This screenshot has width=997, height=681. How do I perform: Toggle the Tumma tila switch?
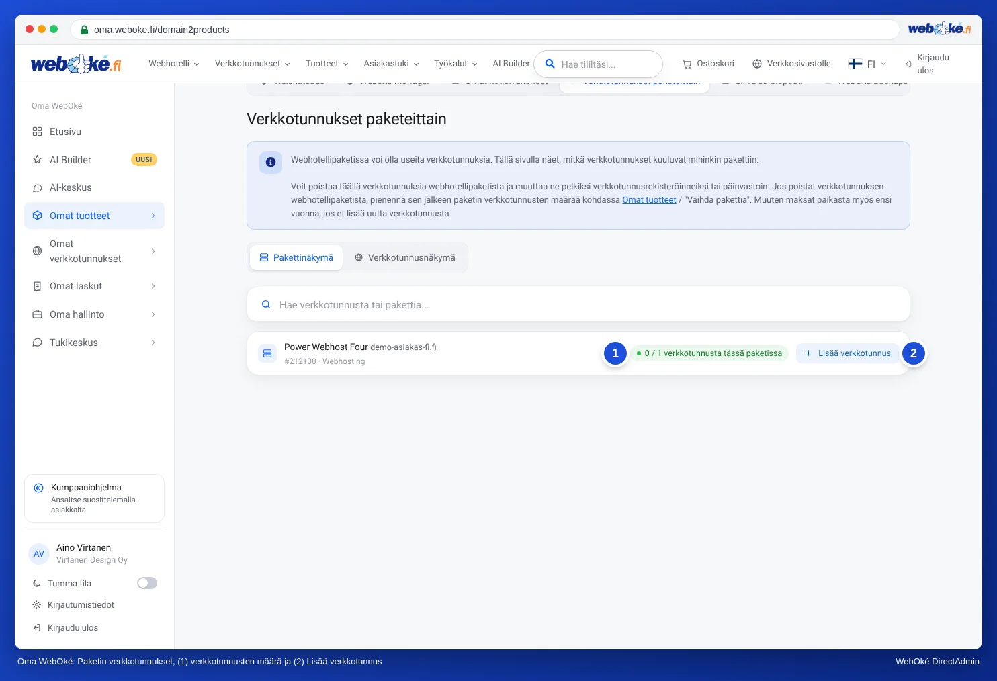coord(147,583)
